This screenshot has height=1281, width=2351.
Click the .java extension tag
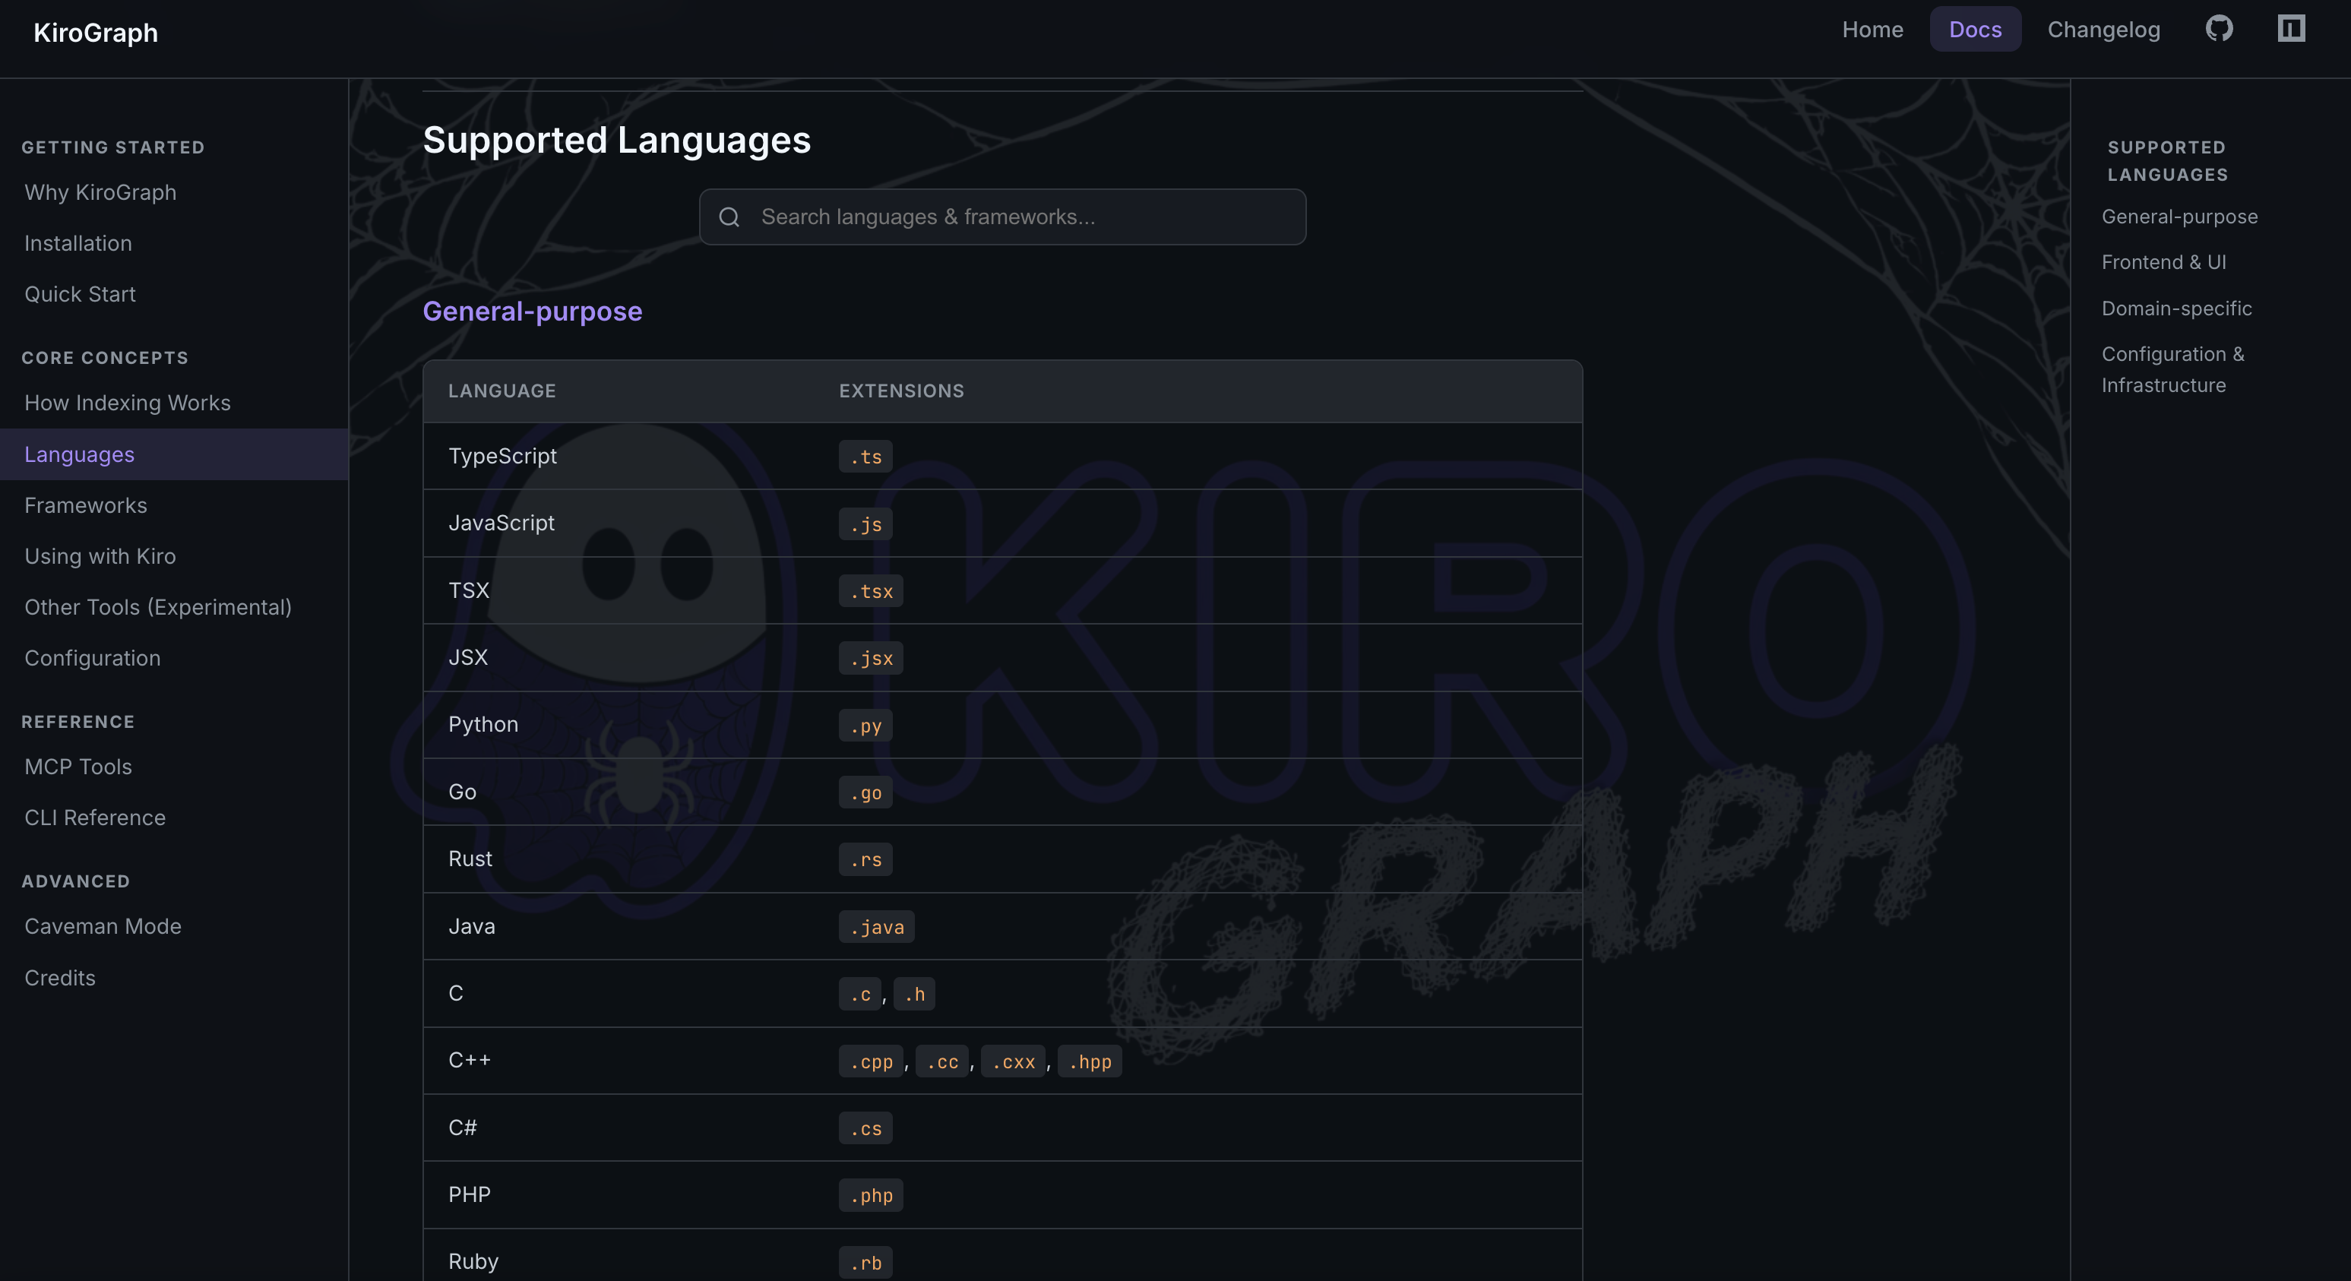(876, 927)
